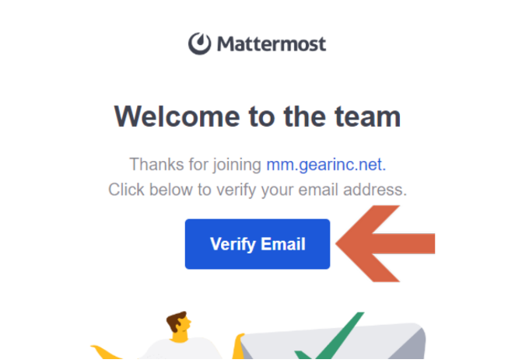Viewport: 522px width, 363px height.
Task: Click the Mattermost circular logo icon
Action: 199,44
